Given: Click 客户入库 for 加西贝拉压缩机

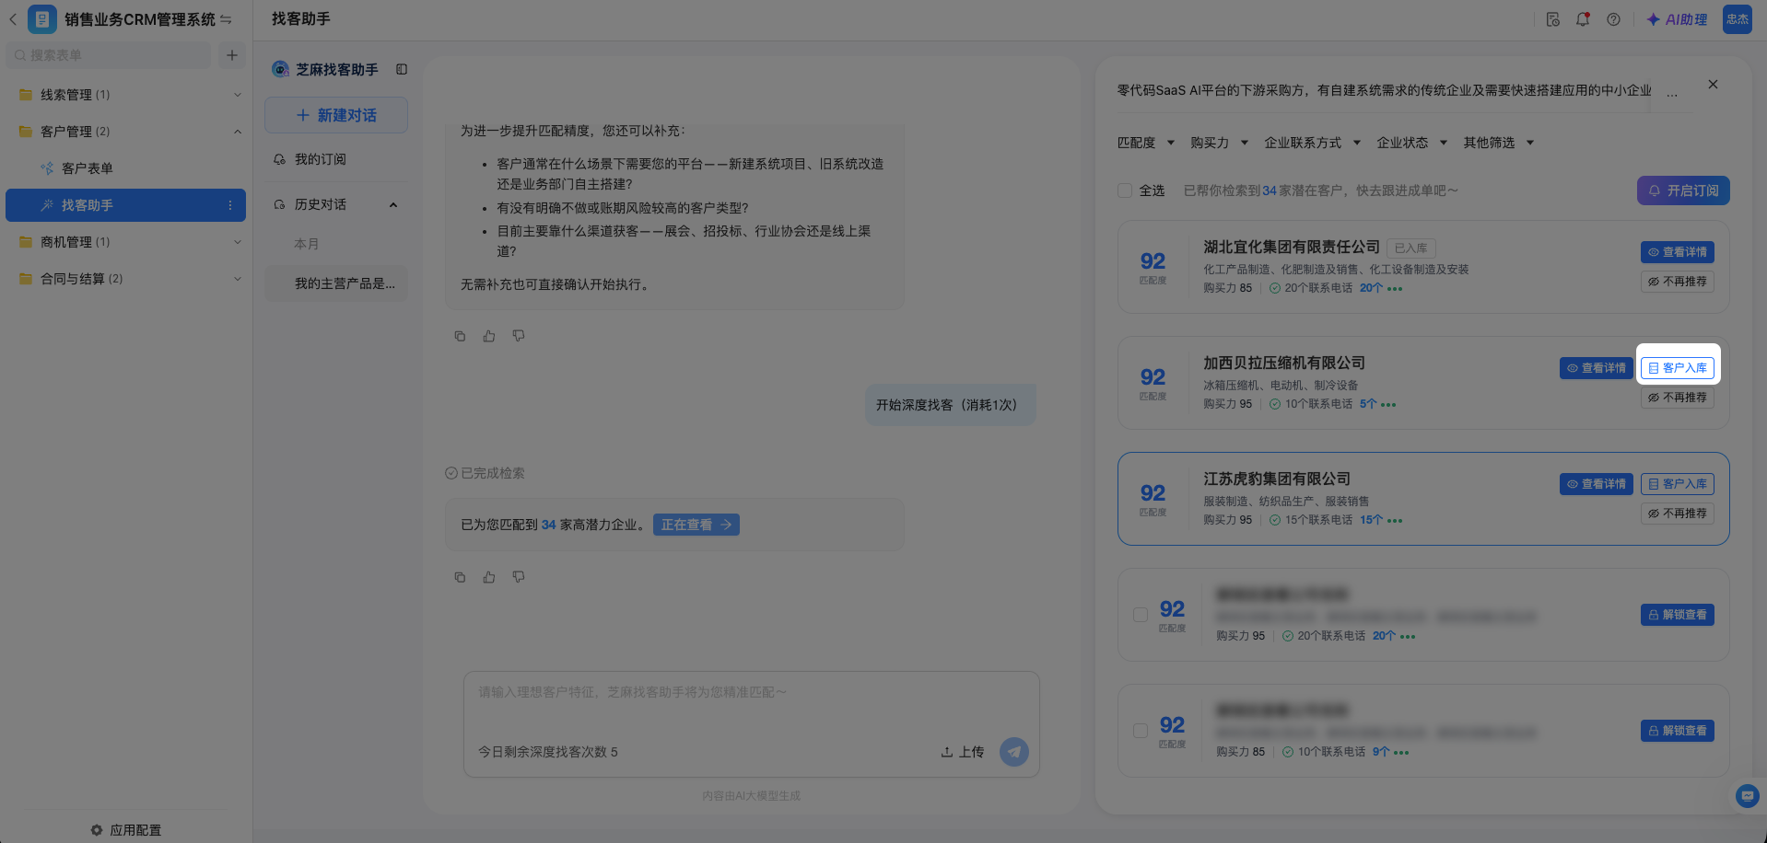Looking at the screenshot, I should coord(1677,368).
